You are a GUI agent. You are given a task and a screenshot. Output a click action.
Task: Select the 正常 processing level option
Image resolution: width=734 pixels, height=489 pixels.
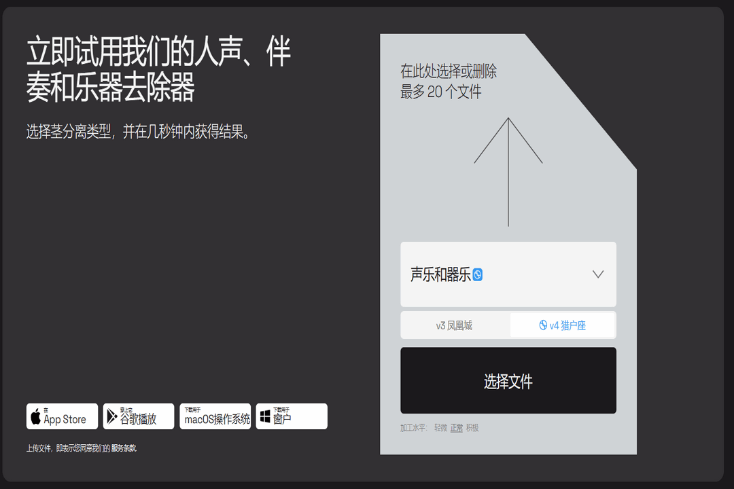click(456, 427)
